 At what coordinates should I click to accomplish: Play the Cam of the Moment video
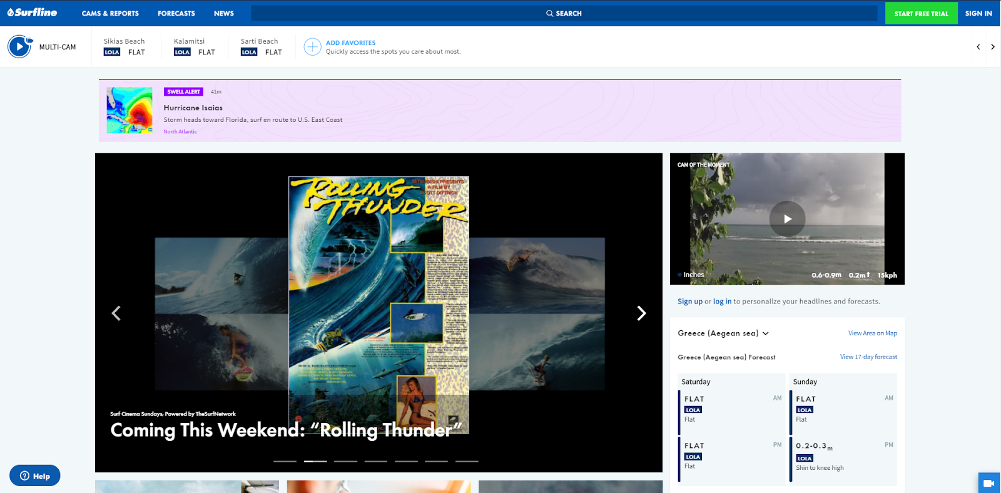tap(787, 219)
